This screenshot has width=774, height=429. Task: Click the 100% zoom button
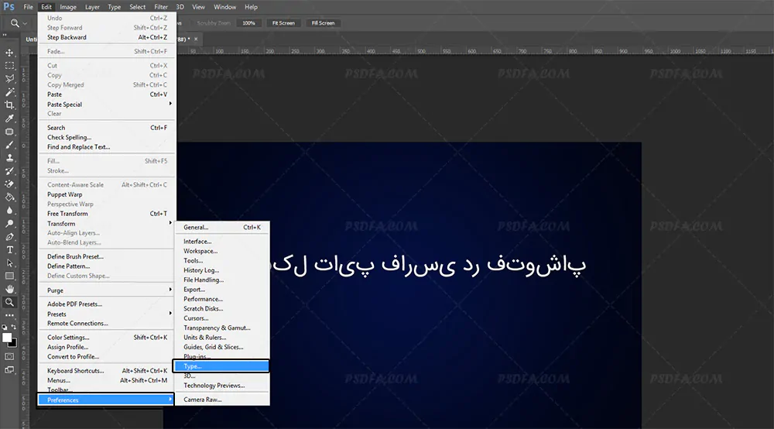coord(248,23)
